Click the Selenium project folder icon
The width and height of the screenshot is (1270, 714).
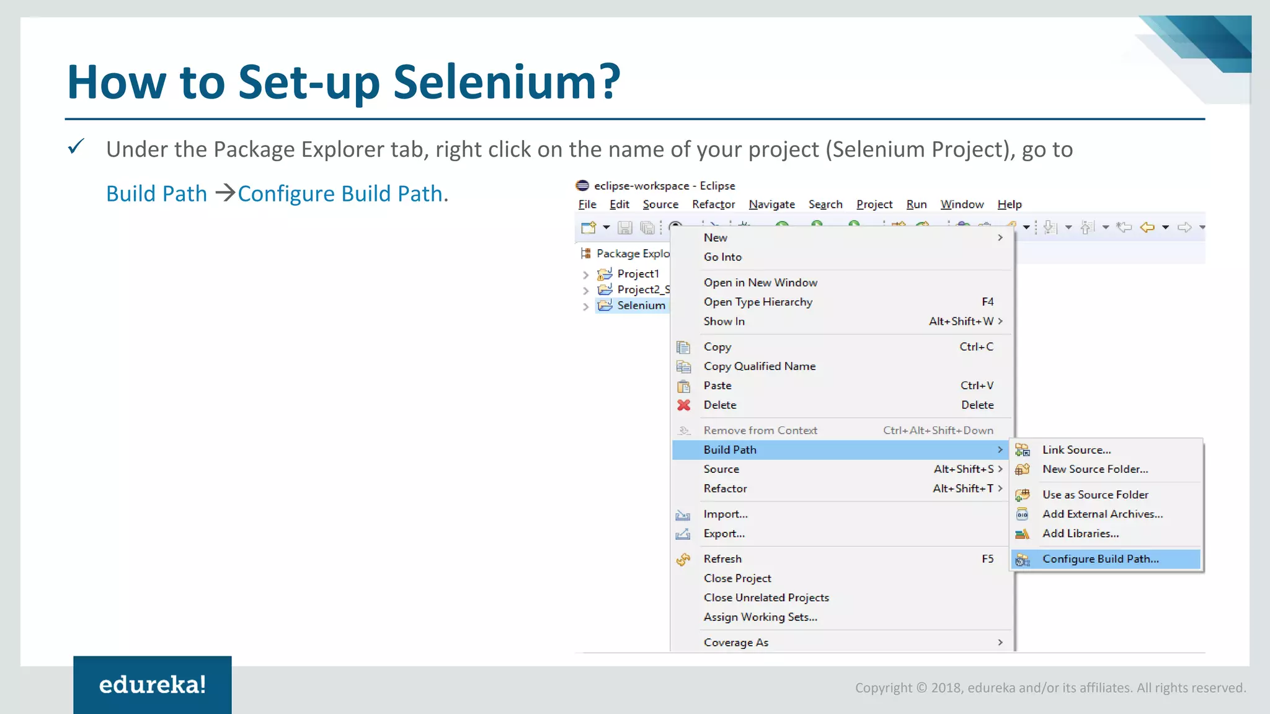click(x=605, y=305)
